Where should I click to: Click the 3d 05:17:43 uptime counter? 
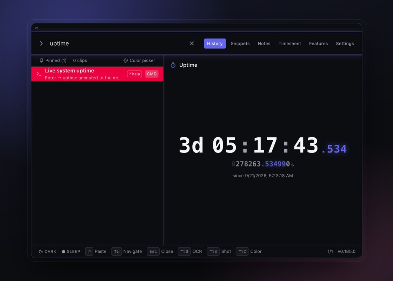263,145
